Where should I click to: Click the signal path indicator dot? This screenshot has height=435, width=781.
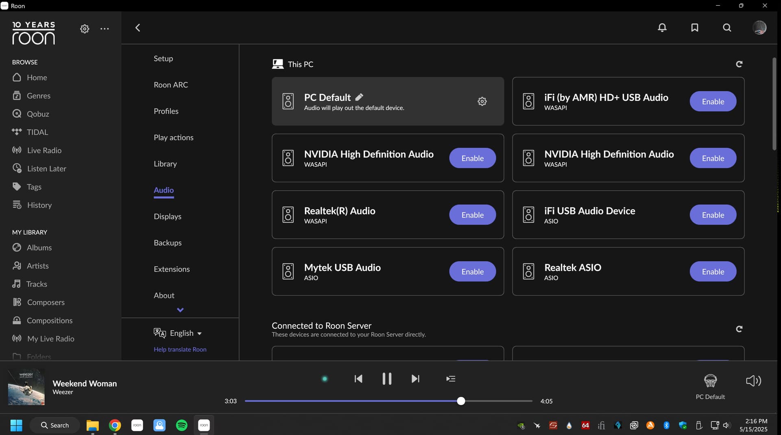tap(325, 379)
